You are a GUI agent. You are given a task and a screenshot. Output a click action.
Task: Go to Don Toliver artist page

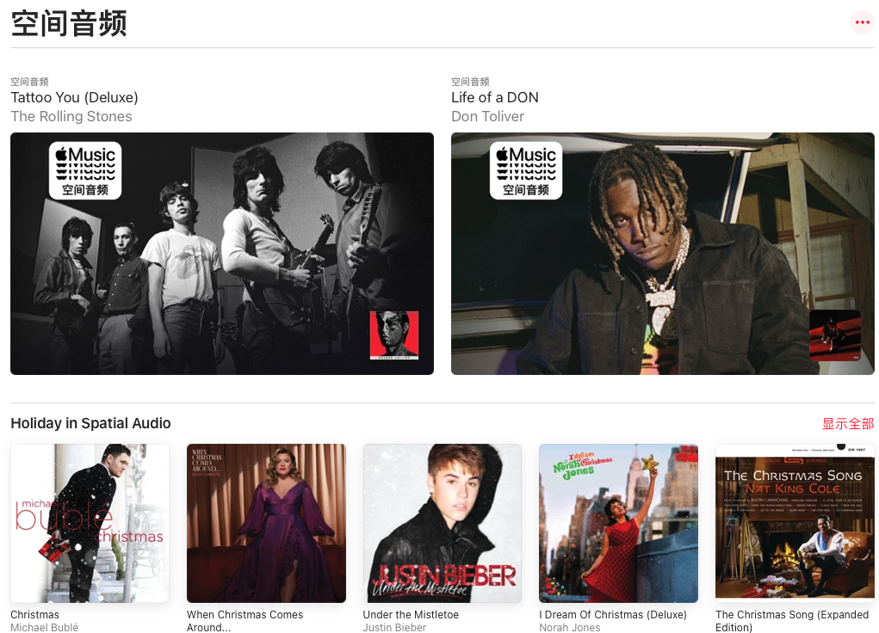487,116
